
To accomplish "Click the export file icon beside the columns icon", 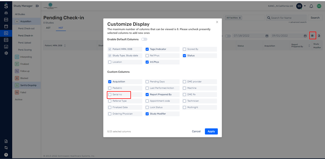I will click(319, 36).
